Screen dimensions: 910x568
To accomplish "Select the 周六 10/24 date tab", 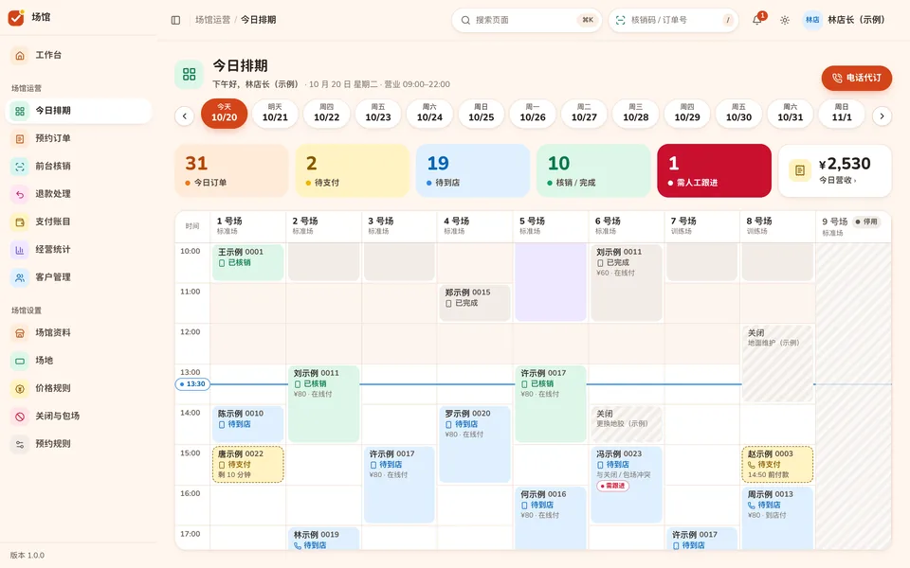I will pyautogui.click(x=429, y=113).
